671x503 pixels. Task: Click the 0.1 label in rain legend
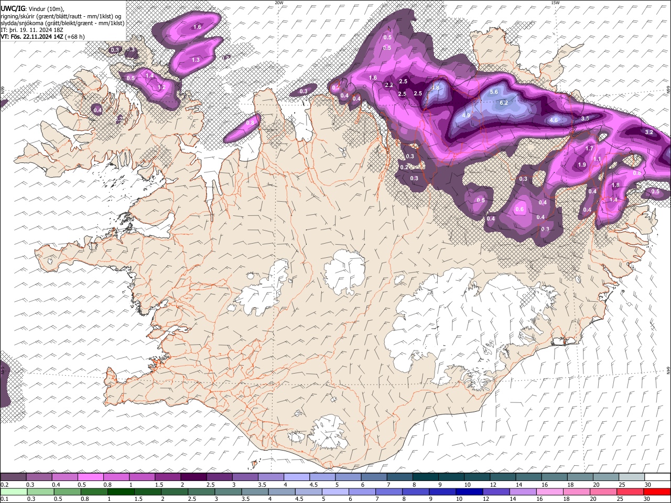point(4,499)
